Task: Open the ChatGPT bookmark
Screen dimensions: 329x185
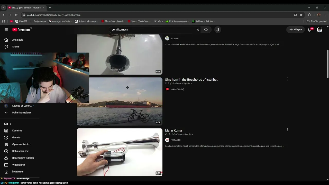Action: tap(21, 21)
